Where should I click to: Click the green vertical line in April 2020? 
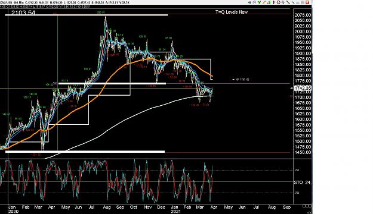pos(57,83)
